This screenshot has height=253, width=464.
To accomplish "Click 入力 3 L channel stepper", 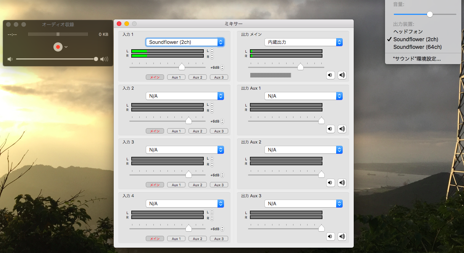I will tap(212, 158).
